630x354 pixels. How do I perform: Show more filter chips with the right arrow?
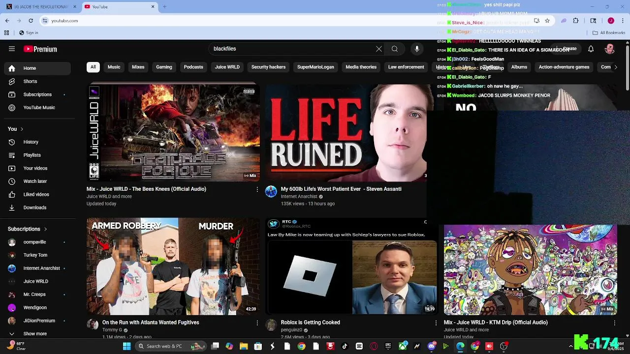click(615, 67)
